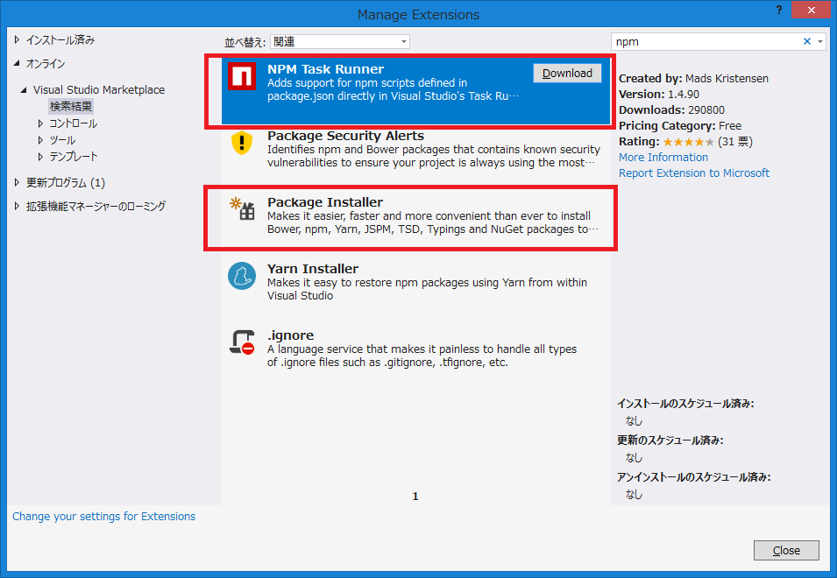The image size is (837, 578).
Task: Select the ツール category in the sidebar
Action: click(x=62, y=139)
